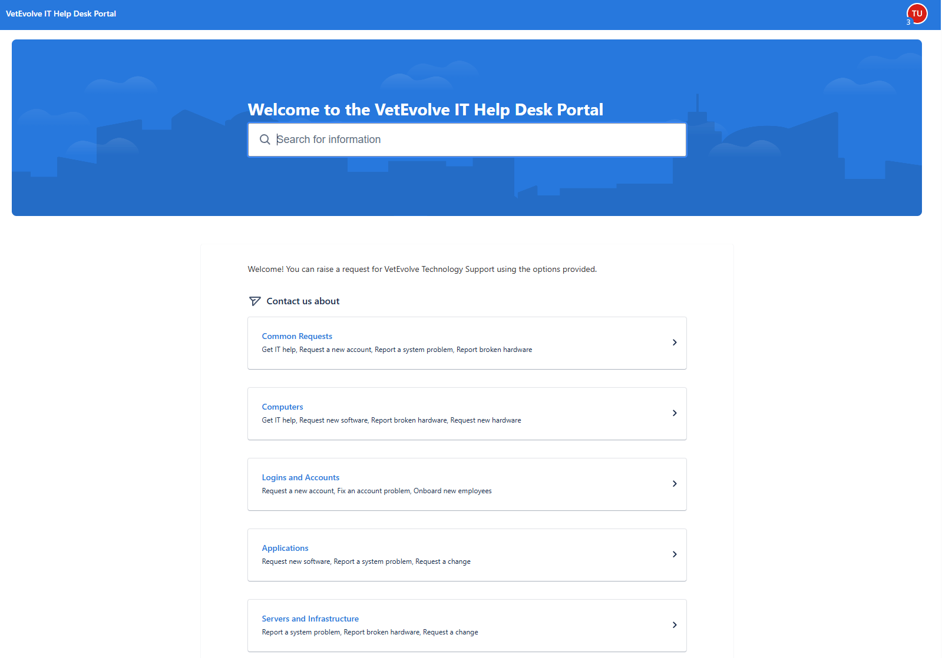942x658 pixels.
Task: Open the Applications chevron arrow
Action: click(675, 554)
